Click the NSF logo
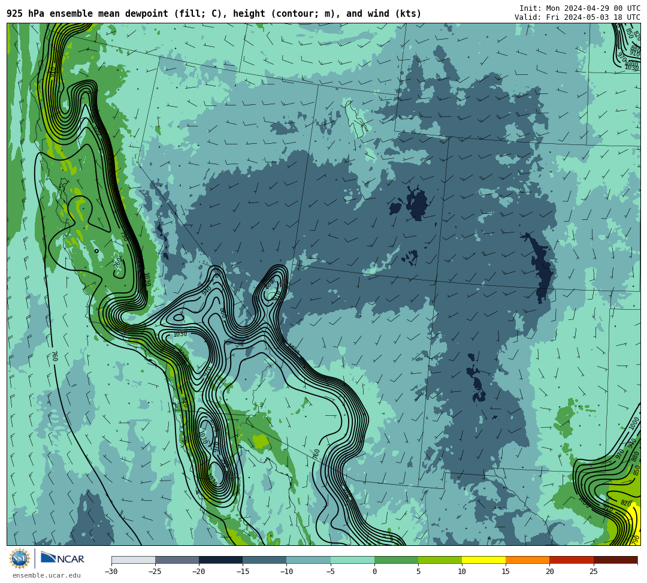This screenshot has height=583, width=647. point(20,558)
